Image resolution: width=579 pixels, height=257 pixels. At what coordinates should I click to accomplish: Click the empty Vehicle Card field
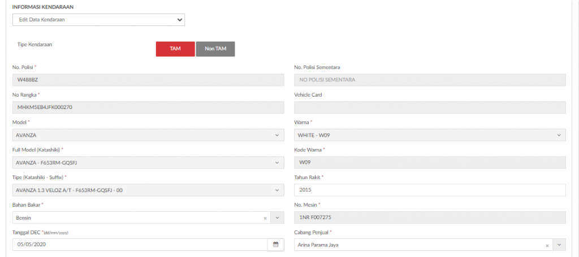[x=430, y=107]
